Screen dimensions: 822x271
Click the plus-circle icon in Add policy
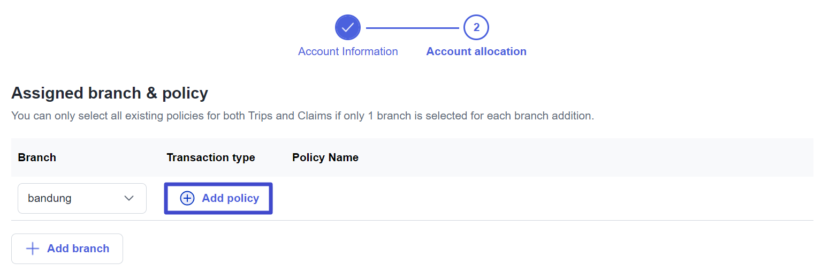click(x=187, y=198)
